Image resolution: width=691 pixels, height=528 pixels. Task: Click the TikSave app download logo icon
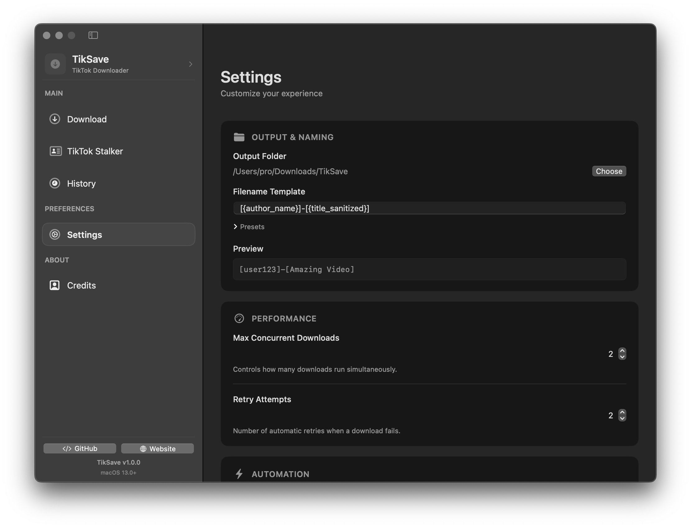click(x=55, y=64)
